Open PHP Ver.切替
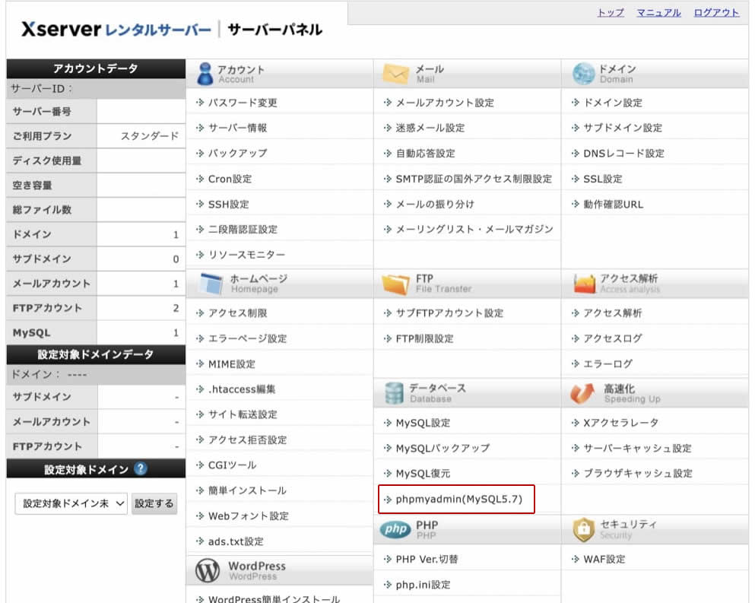This screenshot has width=755, height=603. coord(427,559)
